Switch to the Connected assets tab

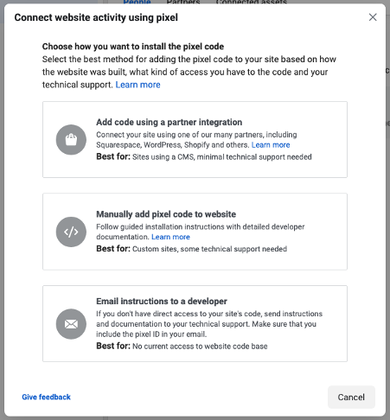click(252, 2)
